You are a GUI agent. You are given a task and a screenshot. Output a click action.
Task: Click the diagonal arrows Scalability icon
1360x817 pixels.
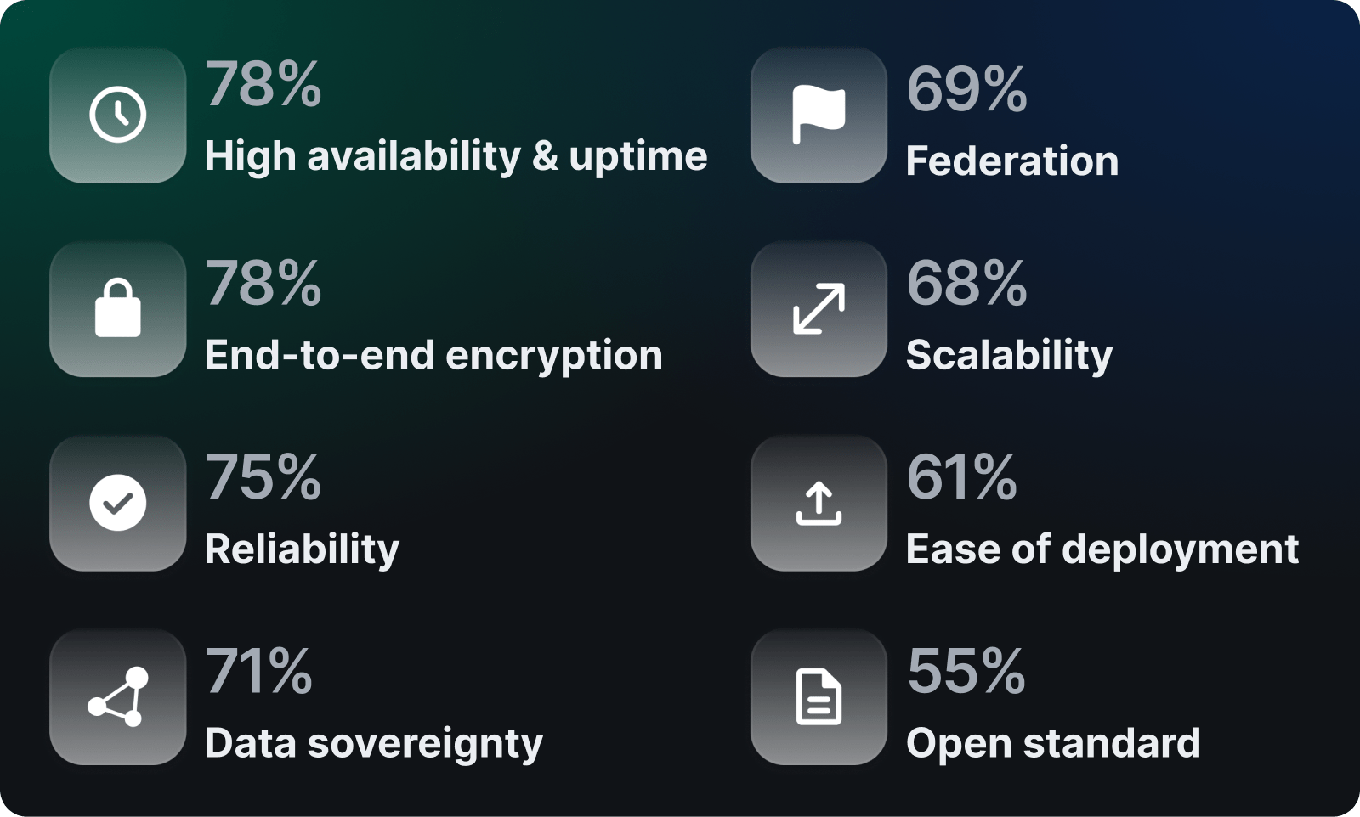coord(819,308)
